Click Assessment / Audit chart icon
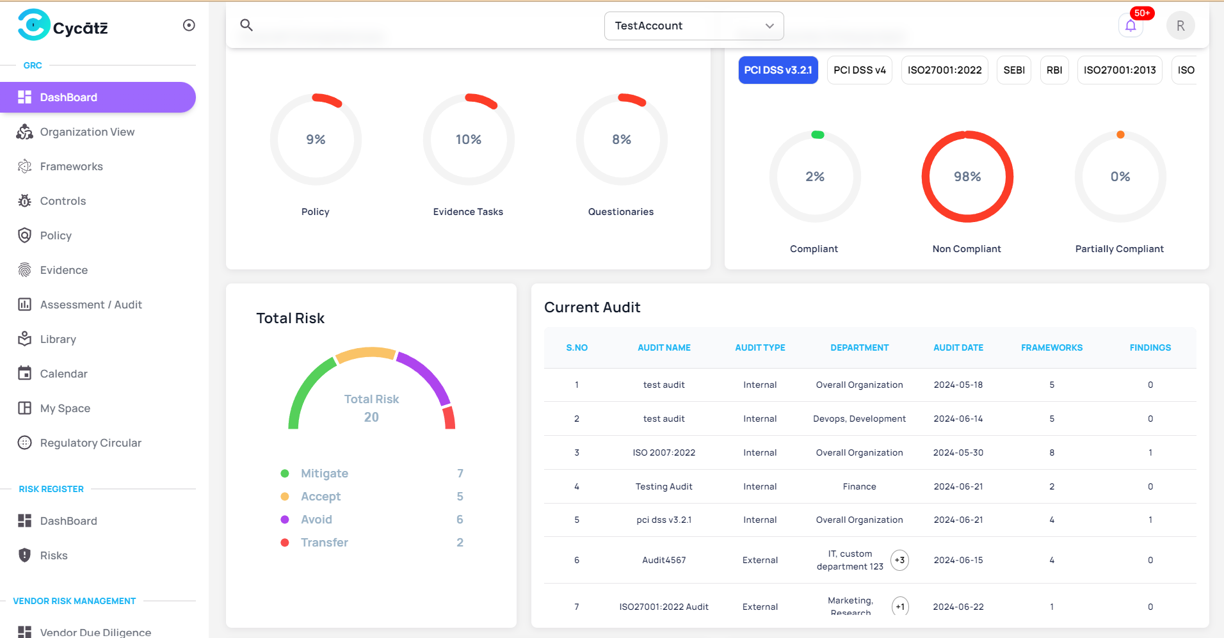Screen dimensions: 1224x638 click(x=24, y=305)
